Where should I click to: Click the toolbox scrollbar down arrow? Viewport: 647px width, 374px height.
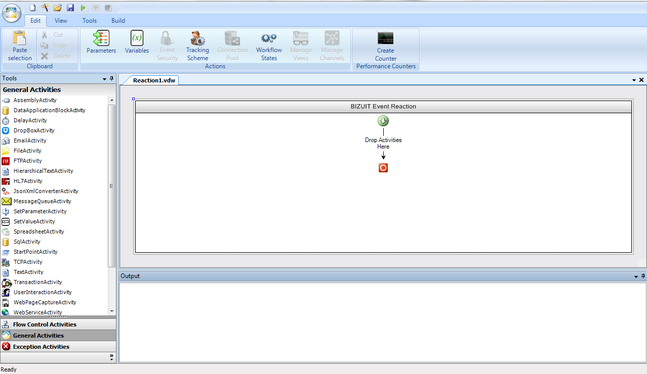[x=112, y=311]
